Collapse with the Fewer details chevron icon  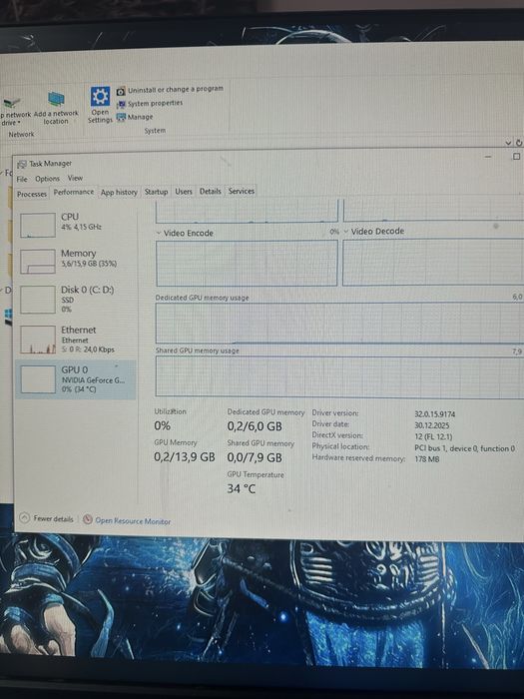25,518
